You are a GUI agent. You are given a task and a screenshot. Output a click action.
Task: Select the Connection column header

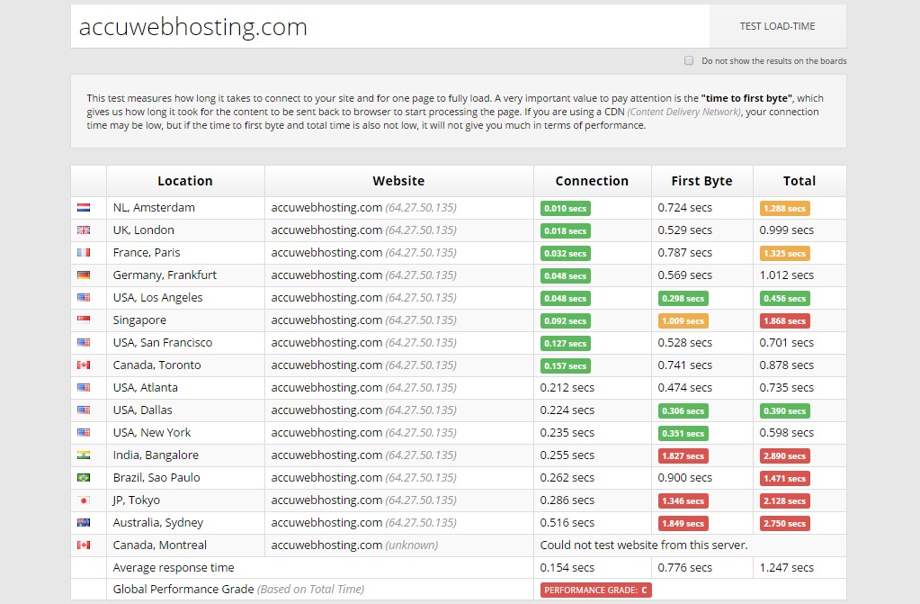591,180
